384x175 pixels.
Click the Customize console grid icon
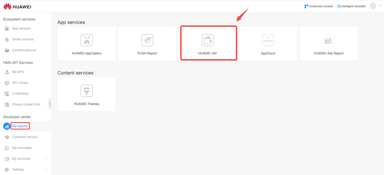[306, 6]
